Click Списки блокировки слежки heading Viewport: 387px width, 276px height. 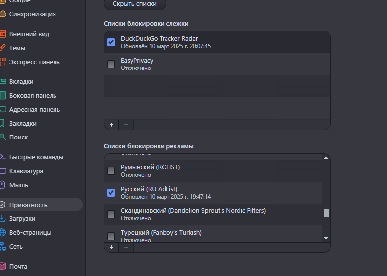point(146,23)
